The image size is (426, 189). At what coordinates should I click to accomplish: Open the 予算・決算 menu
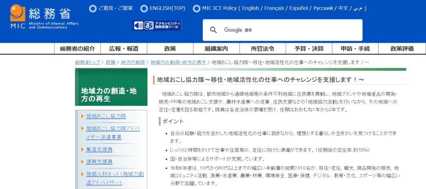pyautogui.click(x=309, y=49)
